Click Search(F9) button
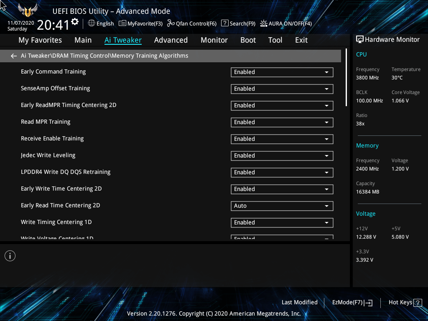This screenshot has width=428, height=321. pyautogui.click(x=238, y=23)
